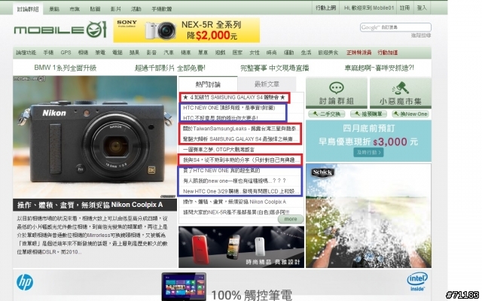The width and height of the screenshot is (482, 301).
Task: Click the Sony NEX-5R banner ad
Action: [x=186, y=30]
